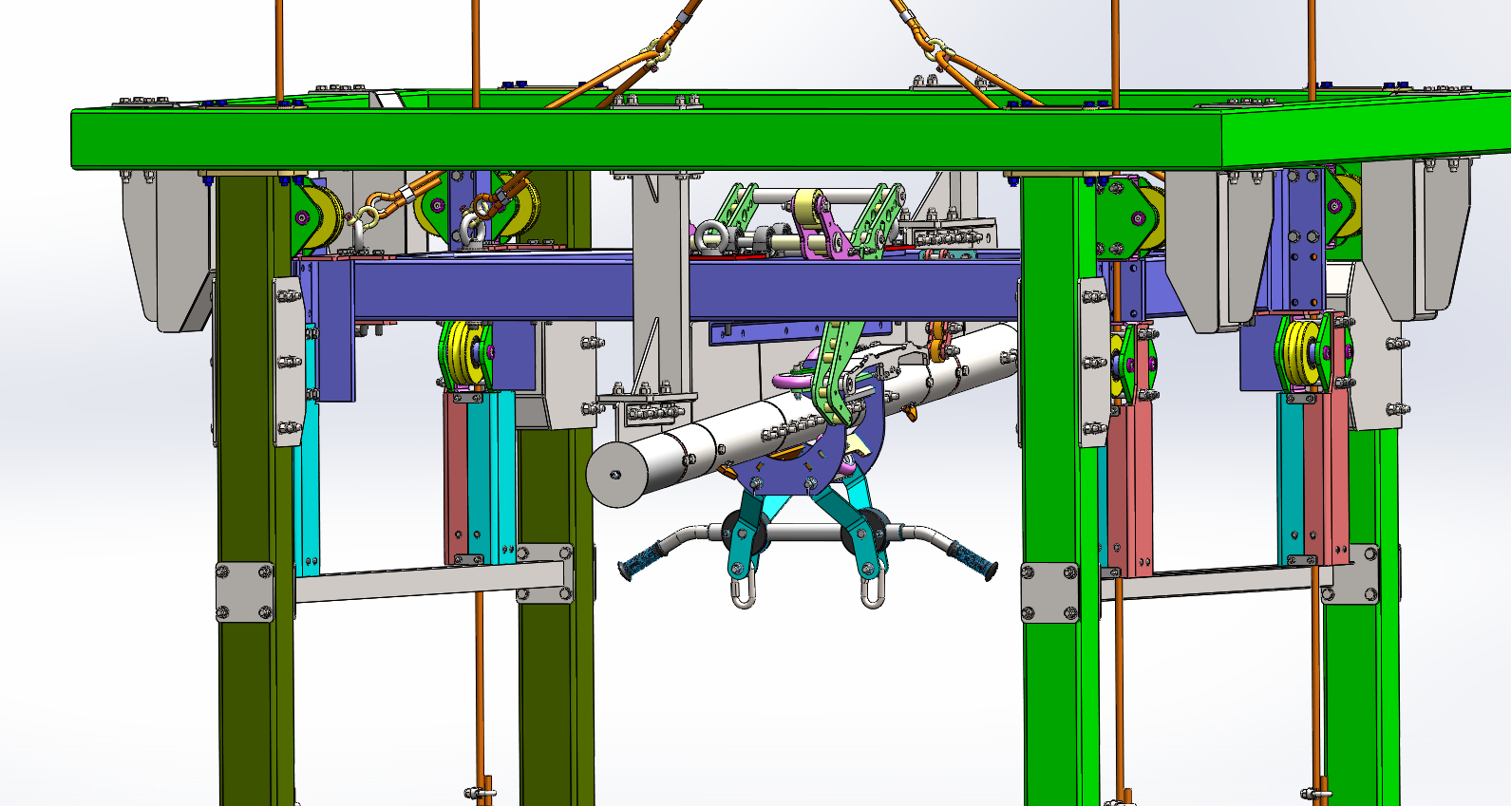Select the salmon vertical plate on left

tap(457, 478)
